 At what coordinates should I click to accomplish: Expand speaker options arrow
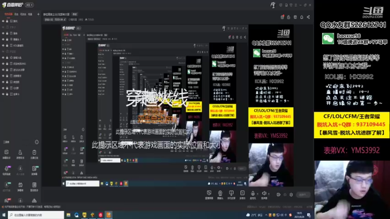pyautogui.click(x=269, y=194)
